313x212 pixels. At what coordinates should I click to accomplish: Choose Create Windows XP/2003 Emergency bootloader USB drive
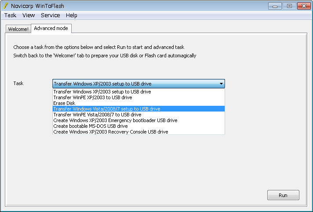click(138, 120)
